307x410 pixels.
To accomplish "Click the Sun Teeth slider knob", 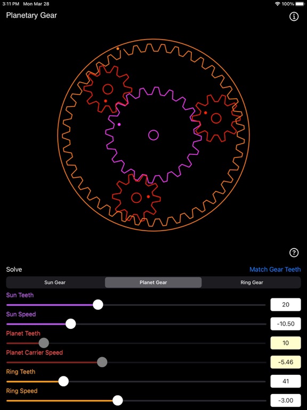I will pyautogui.click(x=98, y=305).
